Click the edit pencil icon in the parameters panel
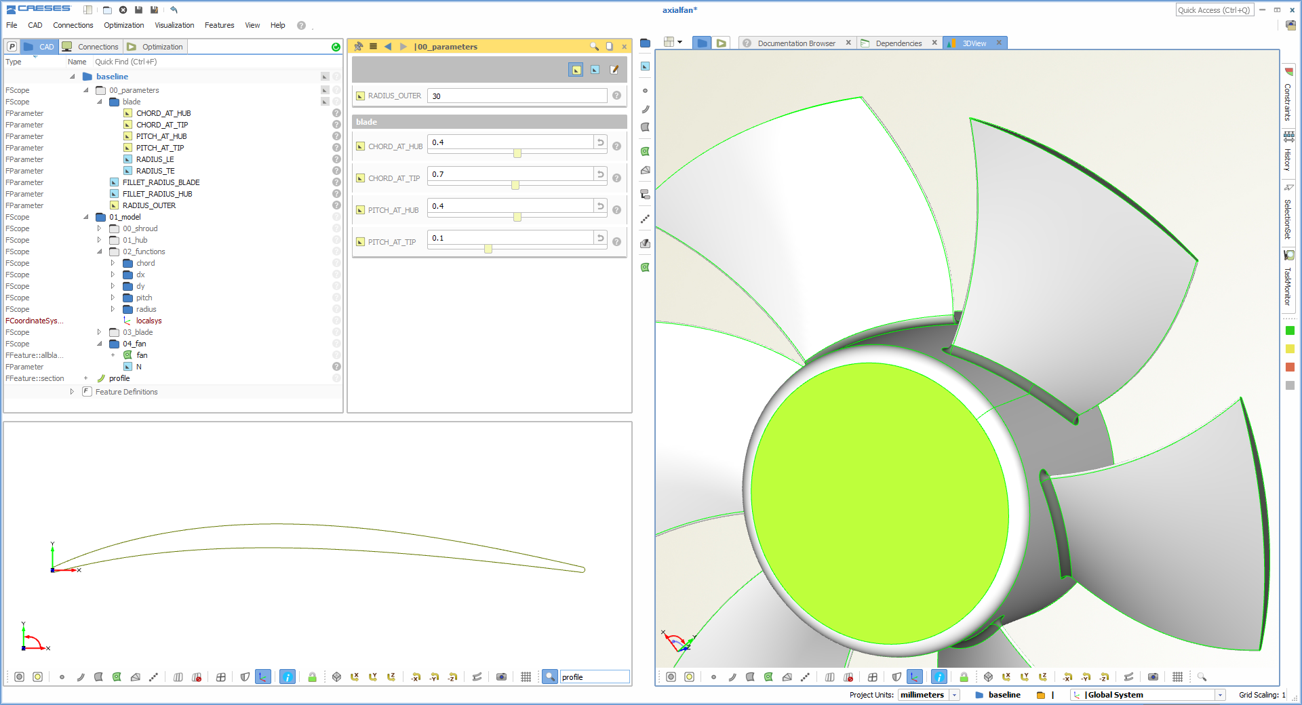Viewport: 1302px width, 705px height. [x=614, y=69]
